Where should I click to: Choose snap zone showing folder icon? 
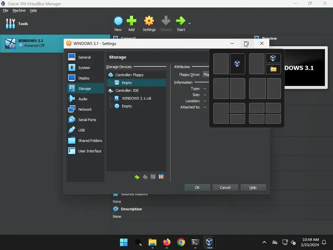pos(273,69)
